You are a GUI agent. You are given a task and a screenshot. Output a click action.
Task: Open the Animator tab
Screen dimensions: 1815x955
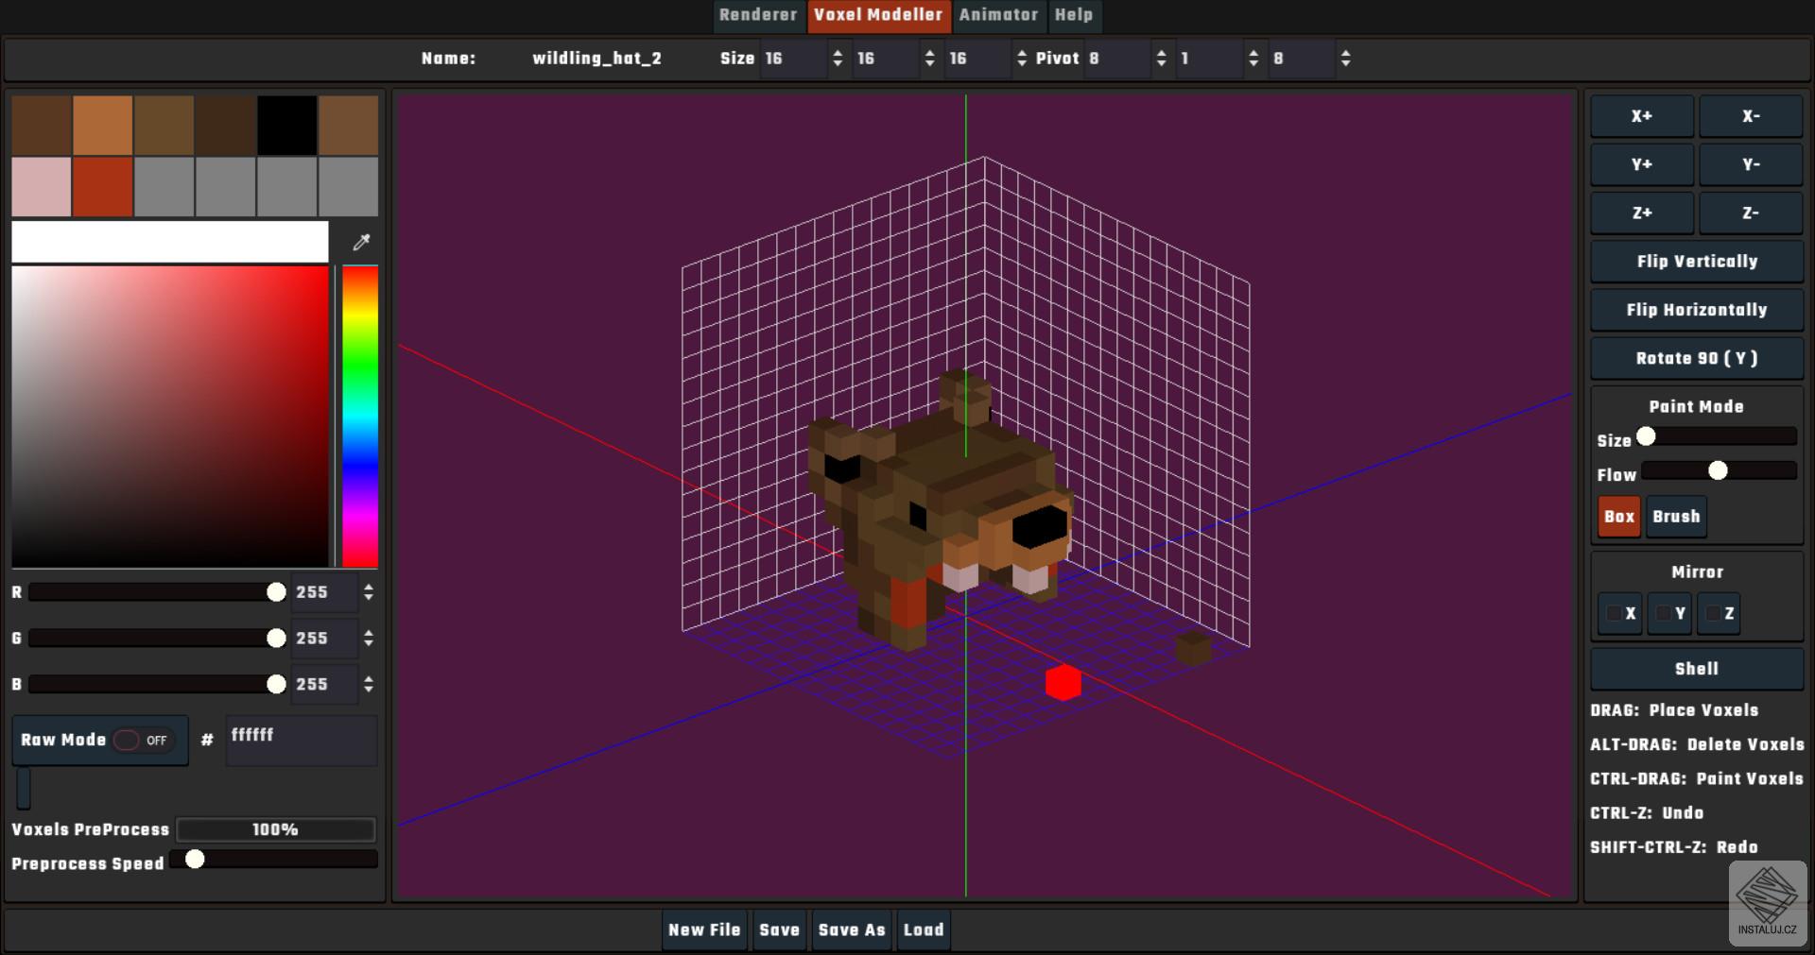[998, 15]
